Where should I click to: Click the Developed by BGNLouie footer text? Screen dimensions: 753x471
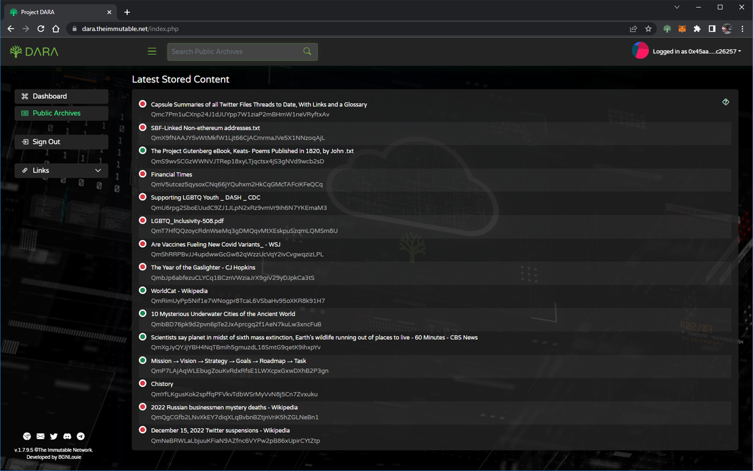point(54,457)
